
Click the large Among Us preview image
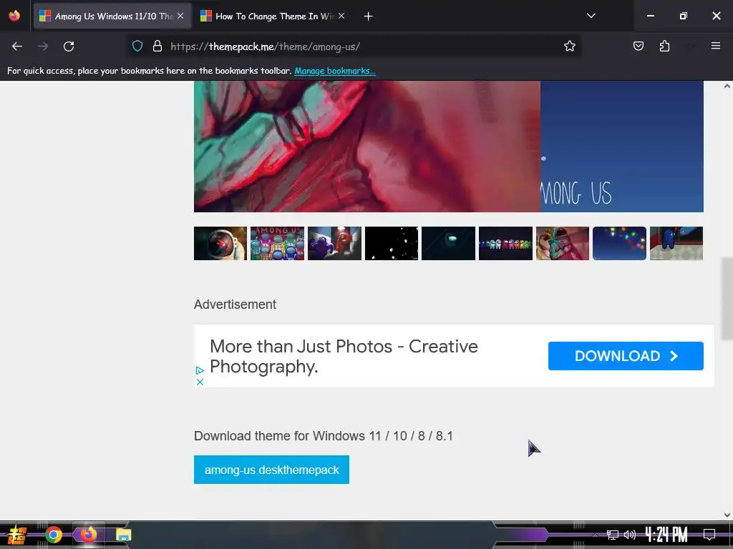coord(448,147)
